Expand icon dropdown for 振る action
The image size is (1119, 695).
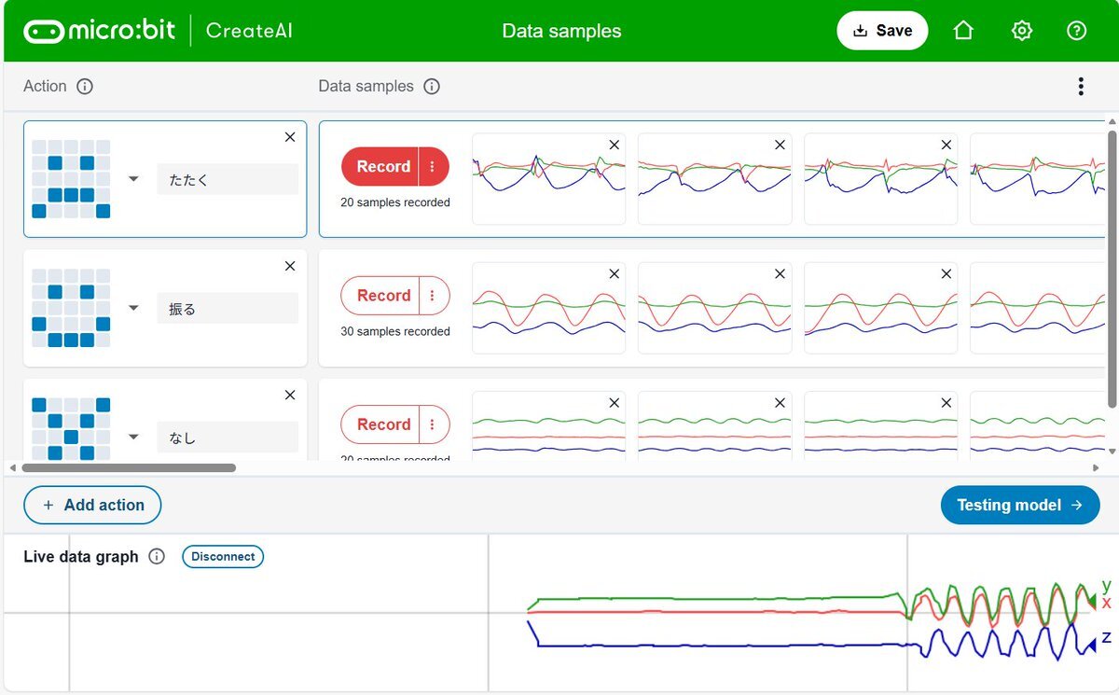click(x=133, y=308)
